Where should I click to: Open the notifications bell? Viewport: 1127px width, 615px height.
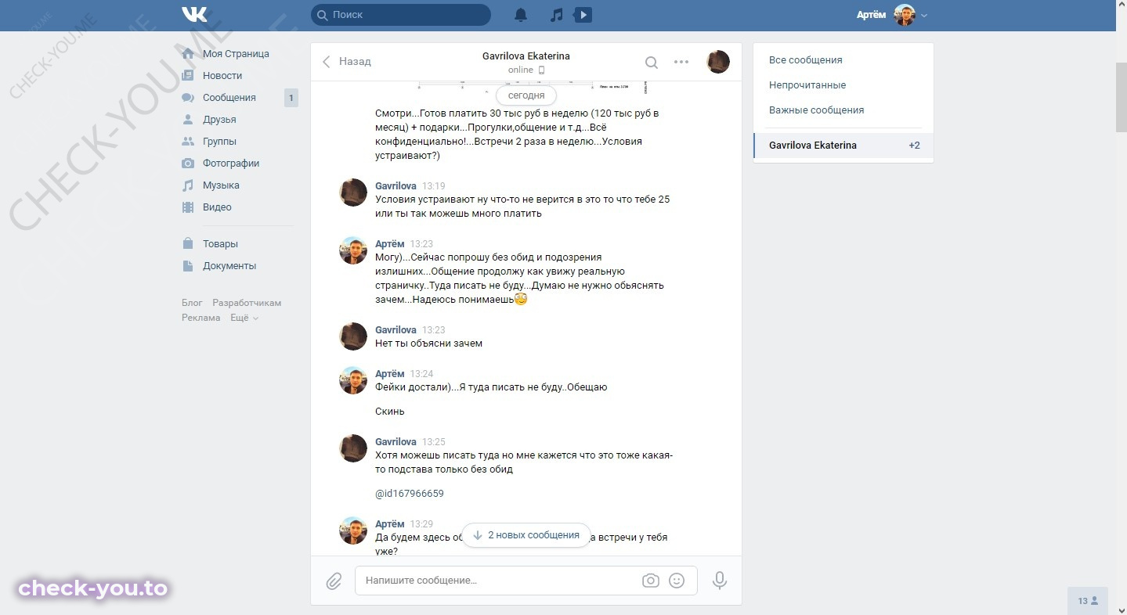pos(520,15)
